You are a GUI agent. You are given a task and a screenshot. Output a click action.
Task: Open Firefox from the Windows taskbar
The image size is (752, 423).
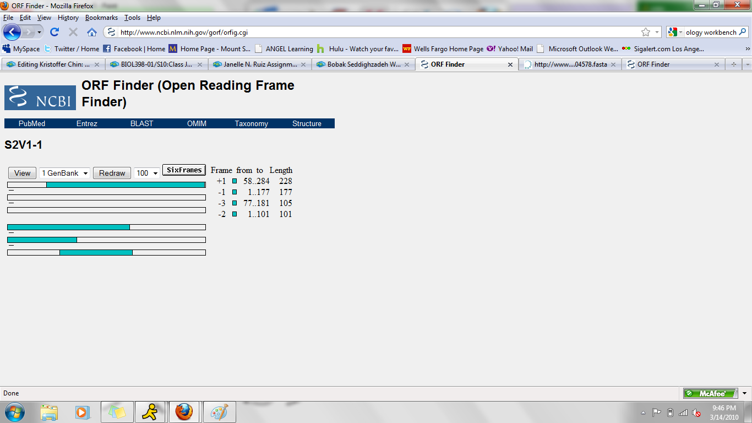tap(184, 411)
